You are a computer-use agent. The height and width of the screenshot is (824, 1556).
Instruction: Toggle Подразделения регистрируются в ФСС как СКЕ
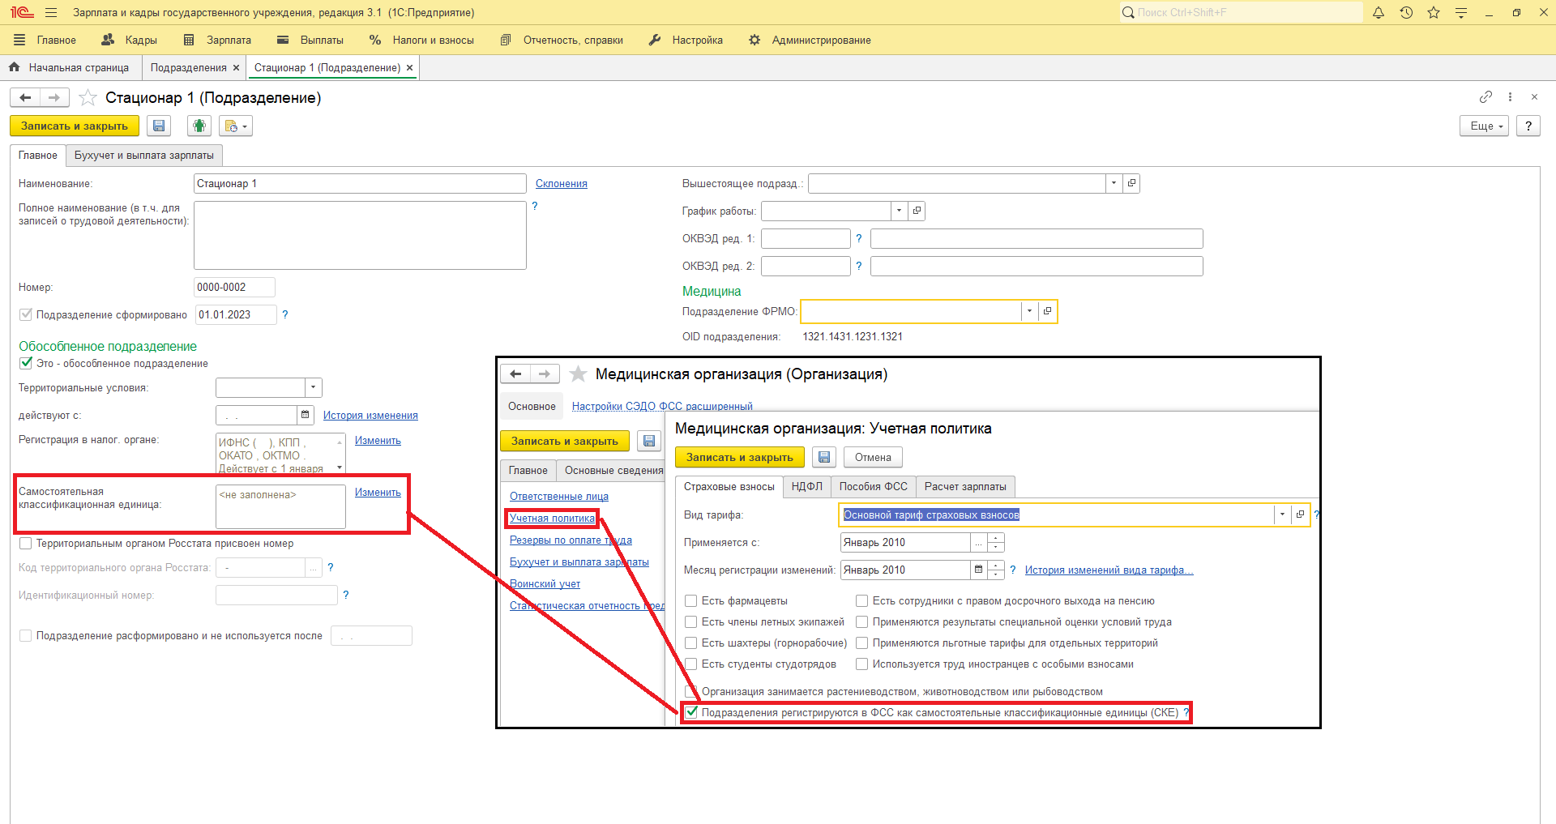[x=691, y=712]
